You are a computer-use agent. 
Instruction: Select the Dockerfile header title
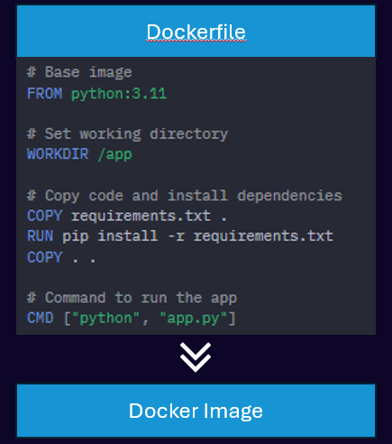196,32
